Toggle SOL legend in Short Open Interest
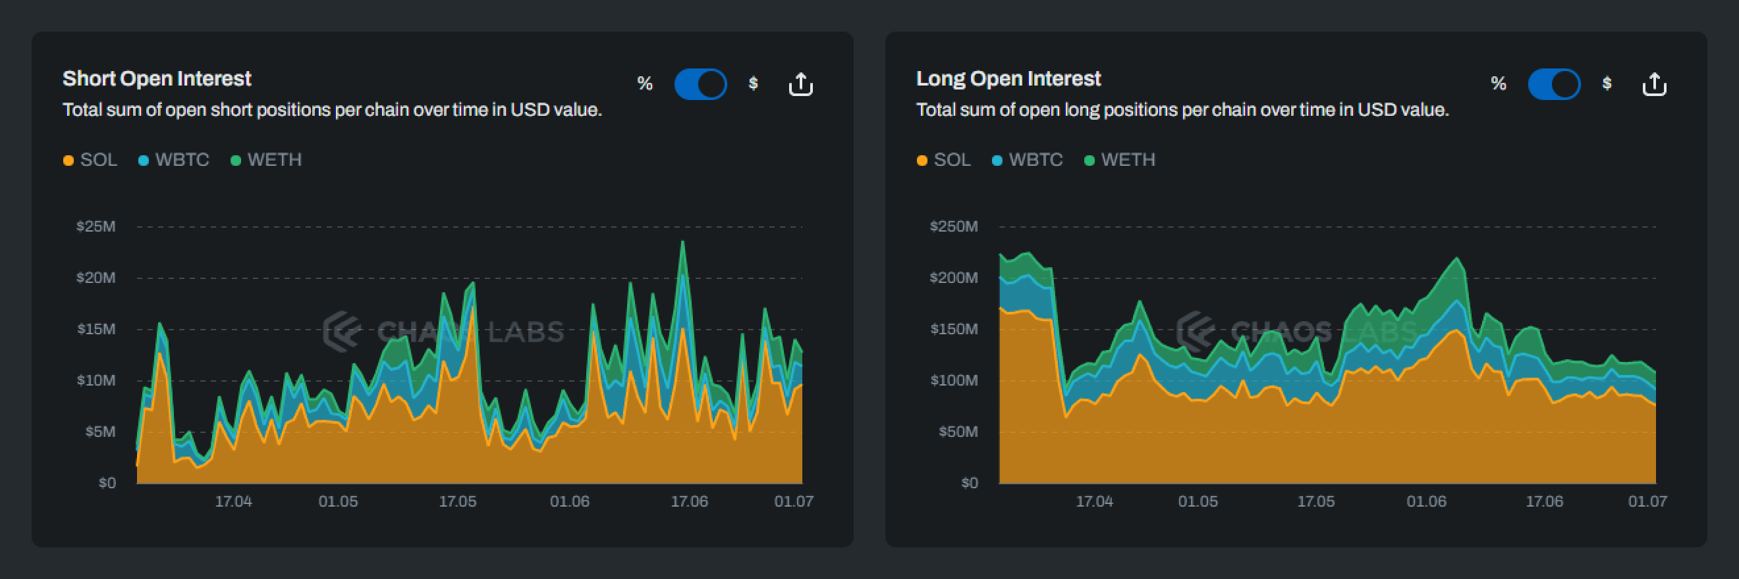 coord(90,160)
